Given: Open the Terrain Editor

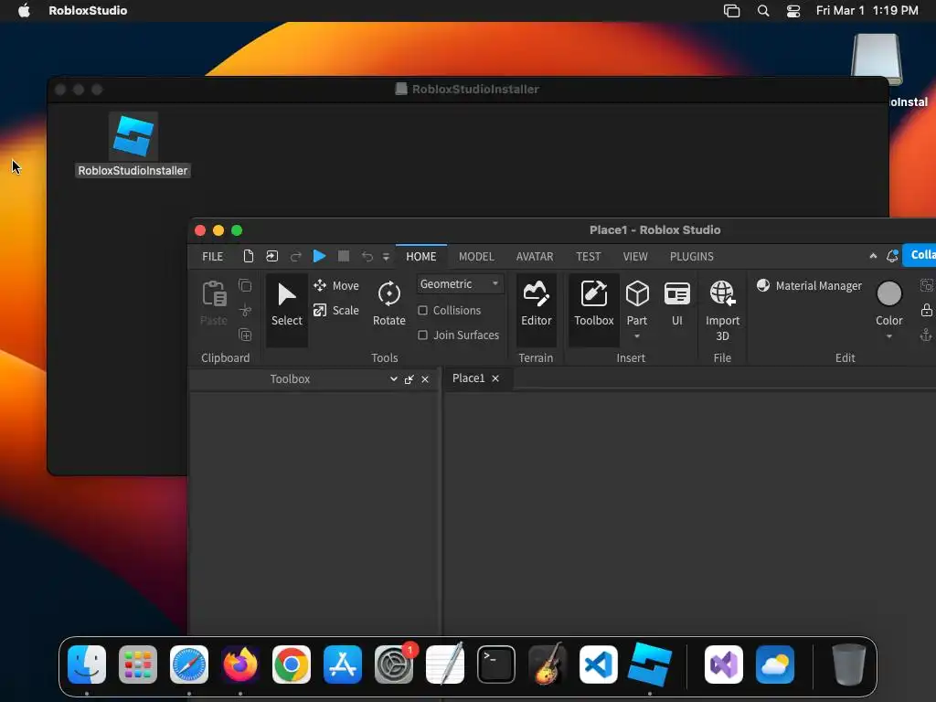Looking at the screenshot, I should coord(536,303).
